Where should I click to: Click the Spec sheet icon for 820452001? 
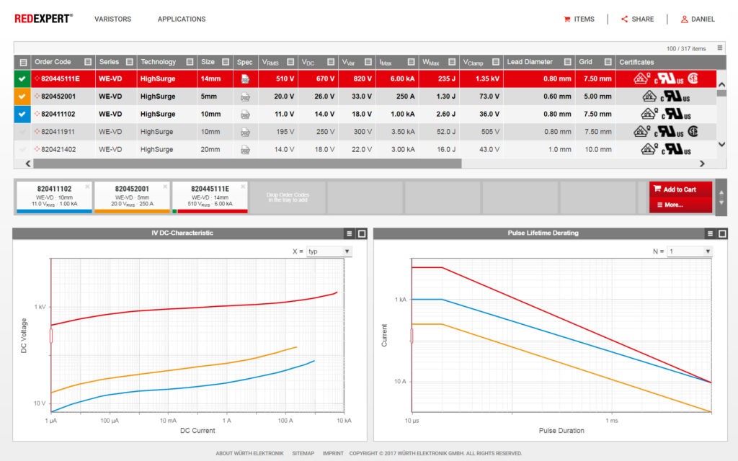(244, 96)
